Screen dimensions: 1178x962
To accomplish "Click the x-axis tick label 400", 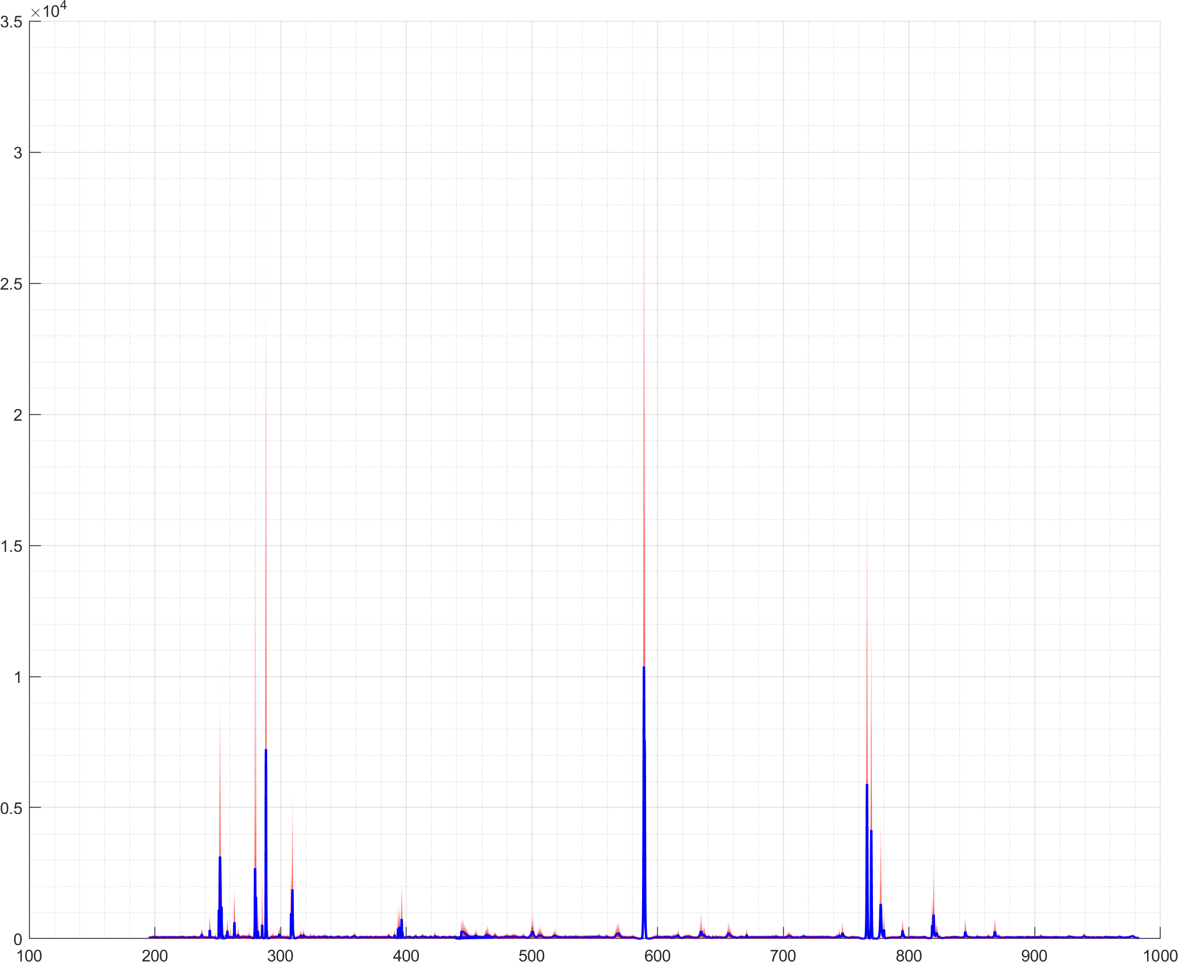I will coord(406,955).
